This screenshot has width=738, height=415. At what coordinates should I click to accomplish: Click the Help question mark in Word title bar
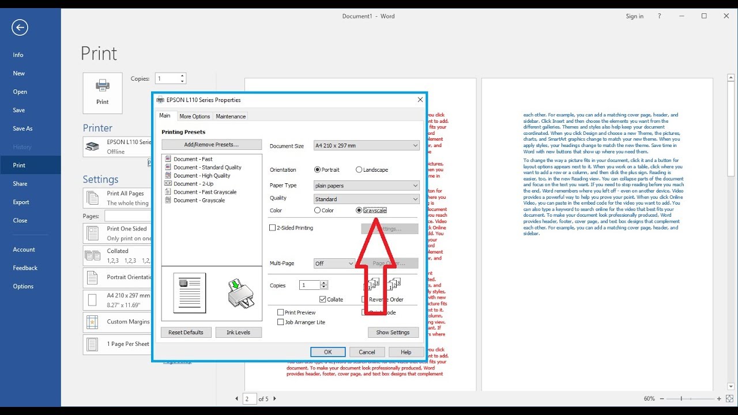[x=660, y=16]
